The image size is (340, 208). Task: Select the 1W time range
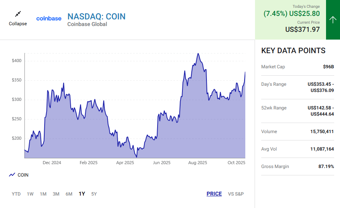(30, 194)
